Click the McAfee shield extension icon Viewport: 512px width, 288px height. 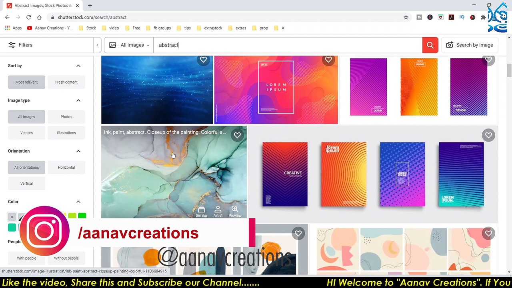(x=440, y=17)
